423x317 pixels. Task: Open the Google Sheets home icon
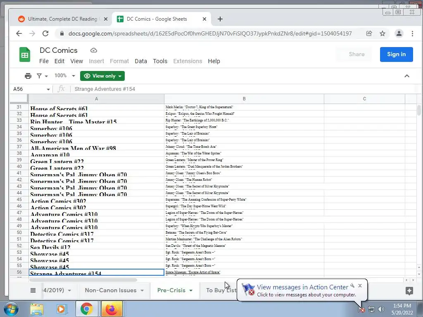(25, 55)
